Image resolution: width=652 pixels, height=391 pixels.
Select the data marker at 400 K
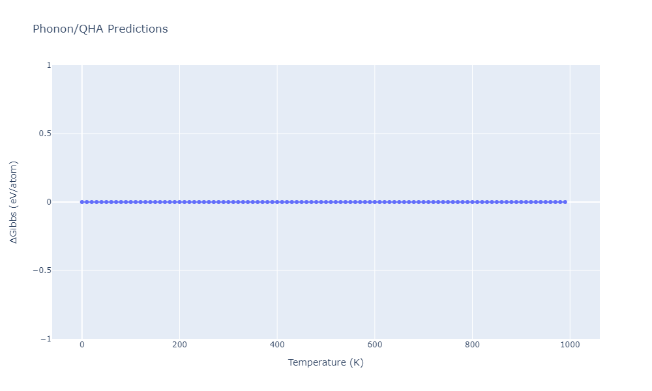point(277,202)
